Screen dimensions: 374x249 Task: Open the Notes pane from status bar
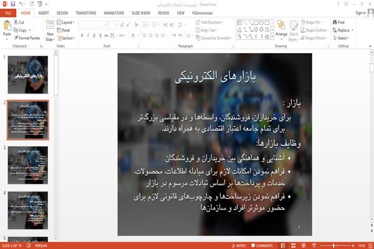[239, 246]
